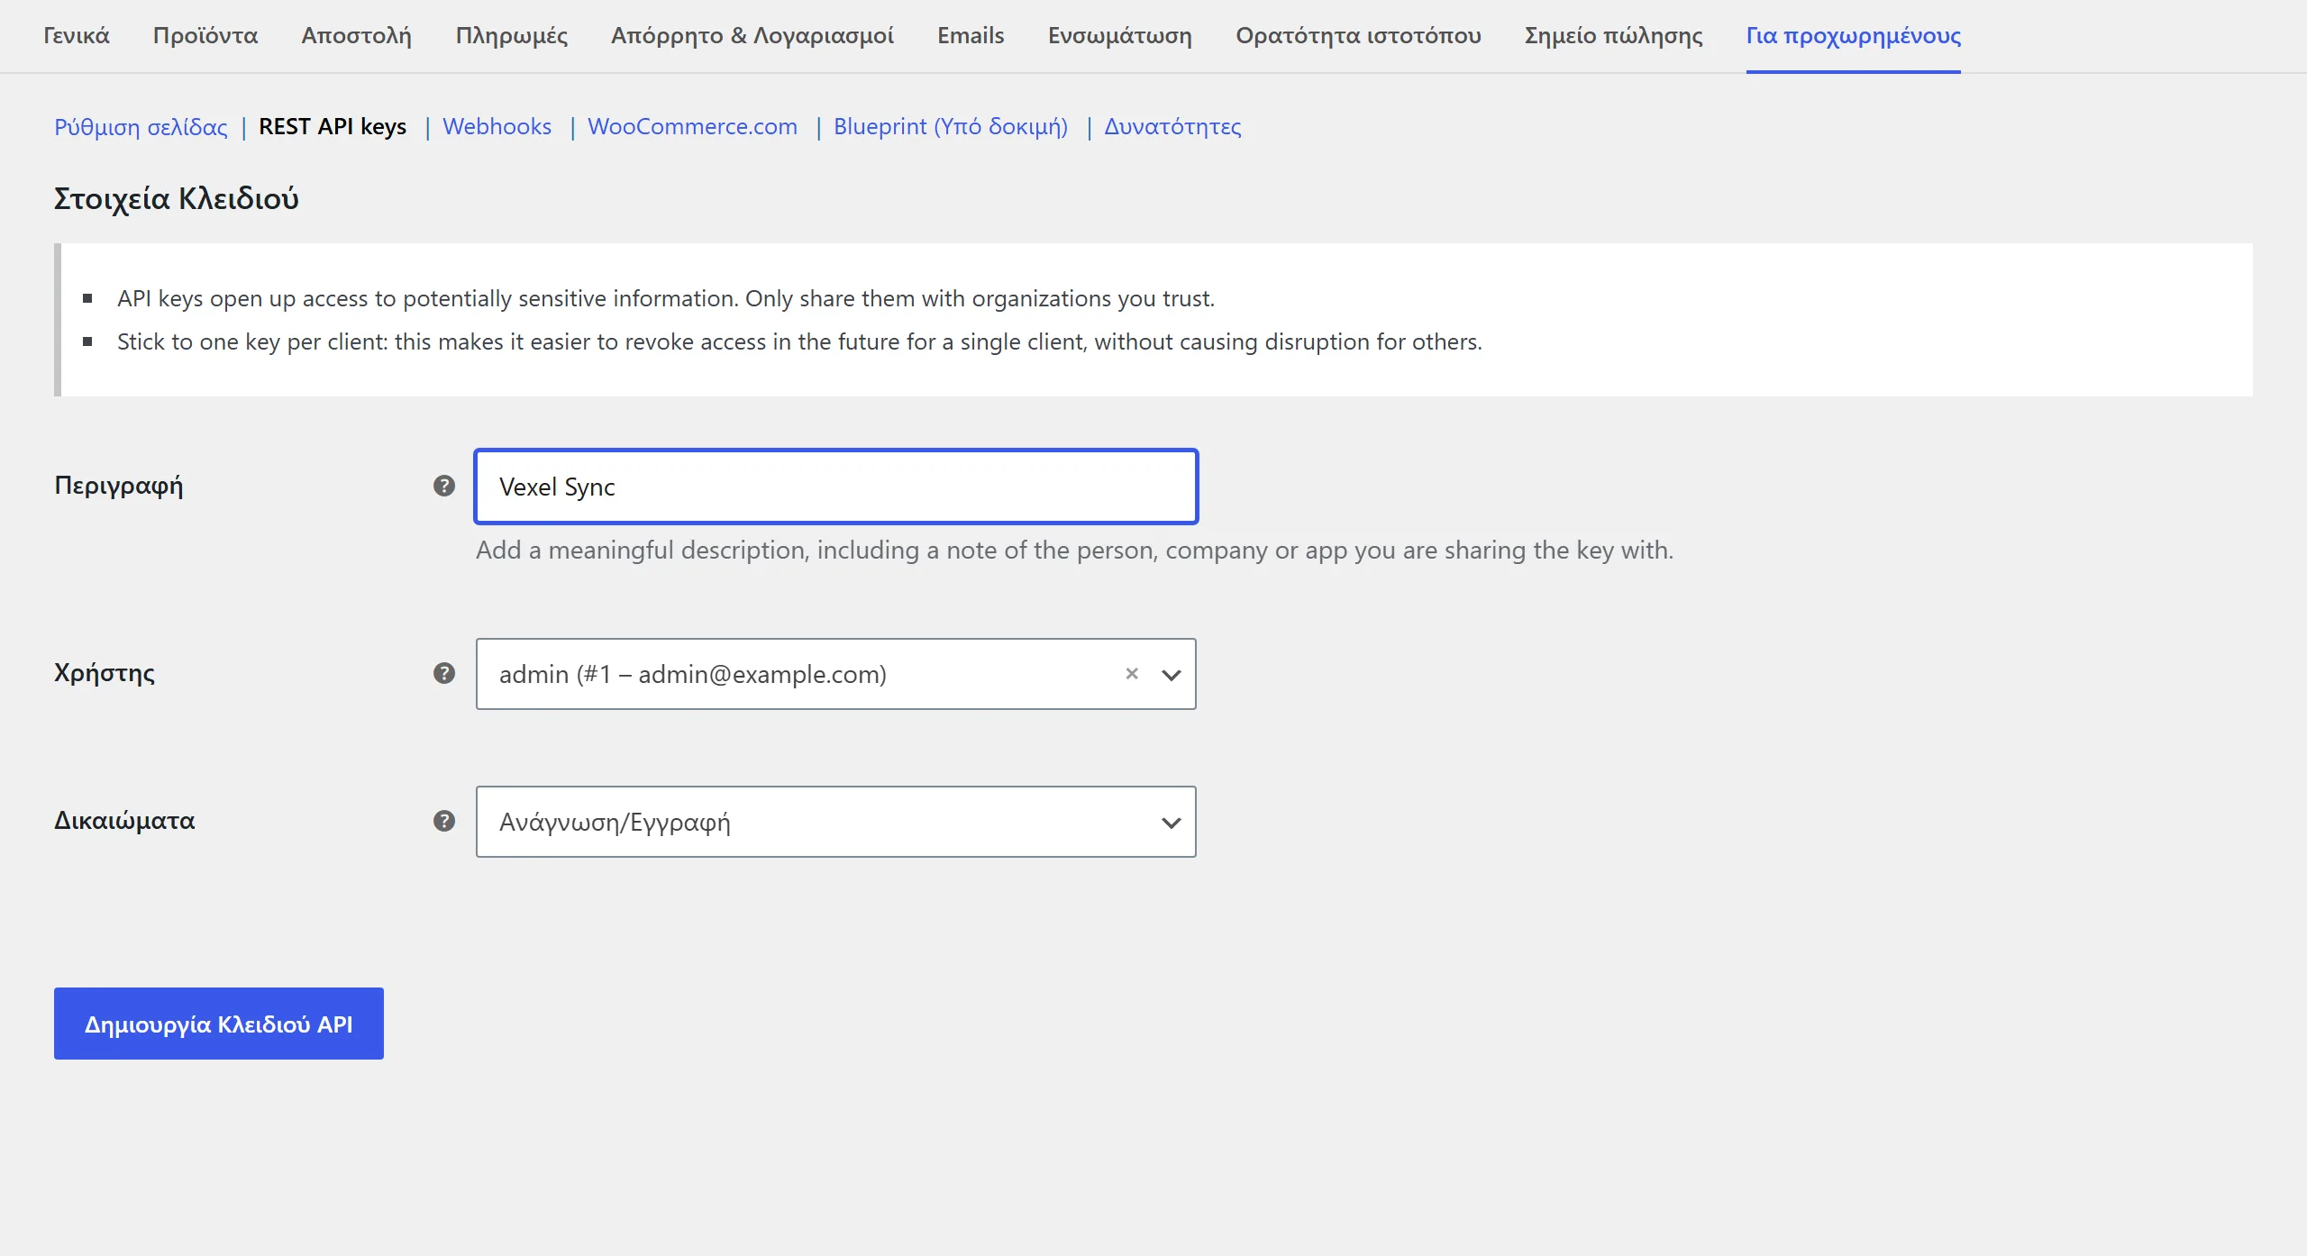Expand the Χρήστης user dropdown arrow

coord(1171,674)
